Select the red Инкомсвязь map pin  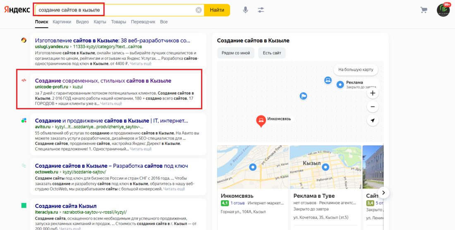tap(261, 121)
